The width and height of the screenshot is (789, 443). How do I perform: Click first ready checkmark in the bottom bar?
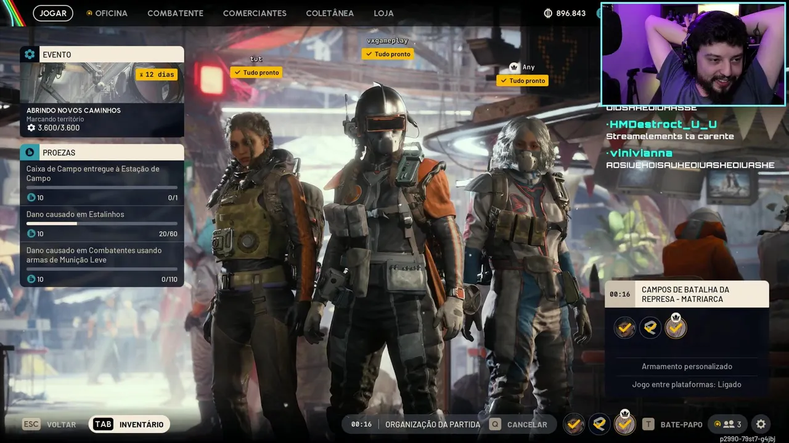tap(574, 424)
